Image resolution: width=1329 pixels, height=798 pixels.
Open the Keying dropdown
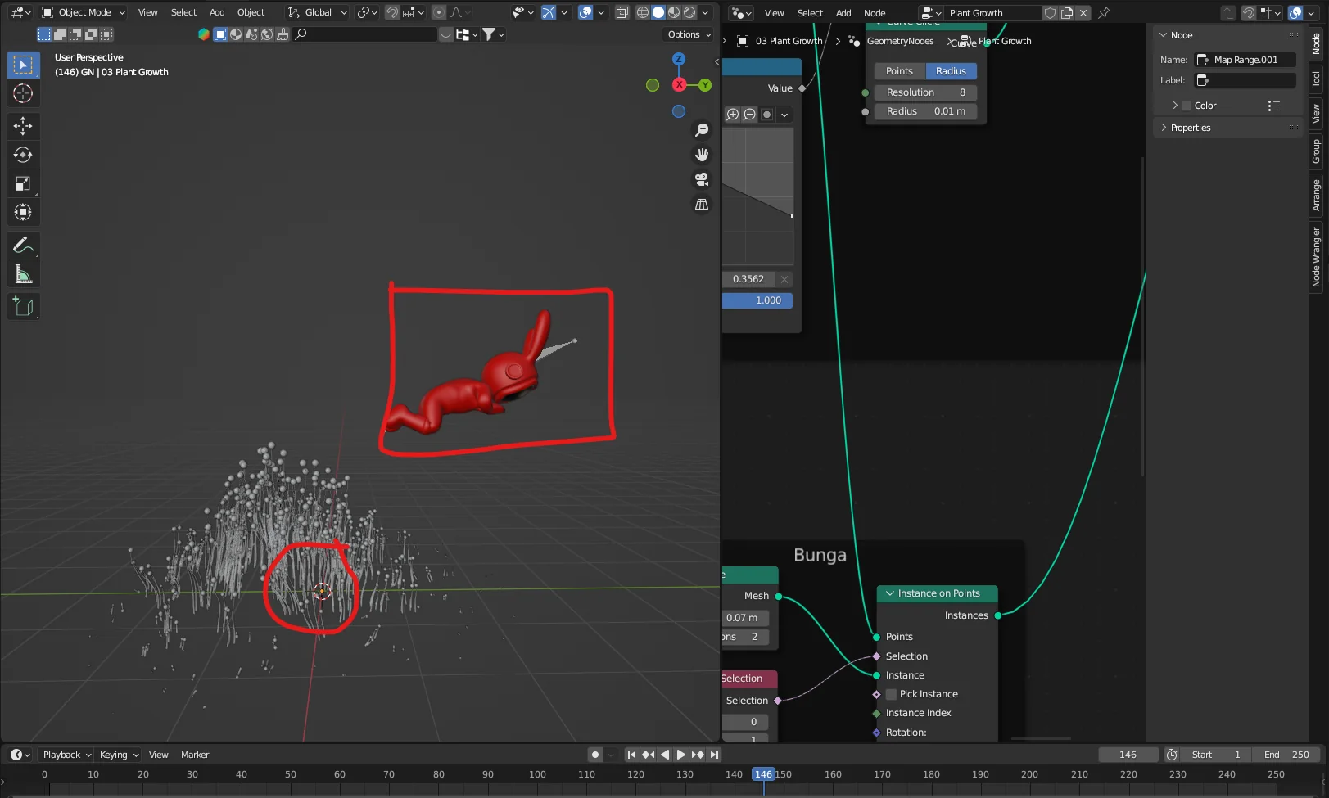coord(119,755)
